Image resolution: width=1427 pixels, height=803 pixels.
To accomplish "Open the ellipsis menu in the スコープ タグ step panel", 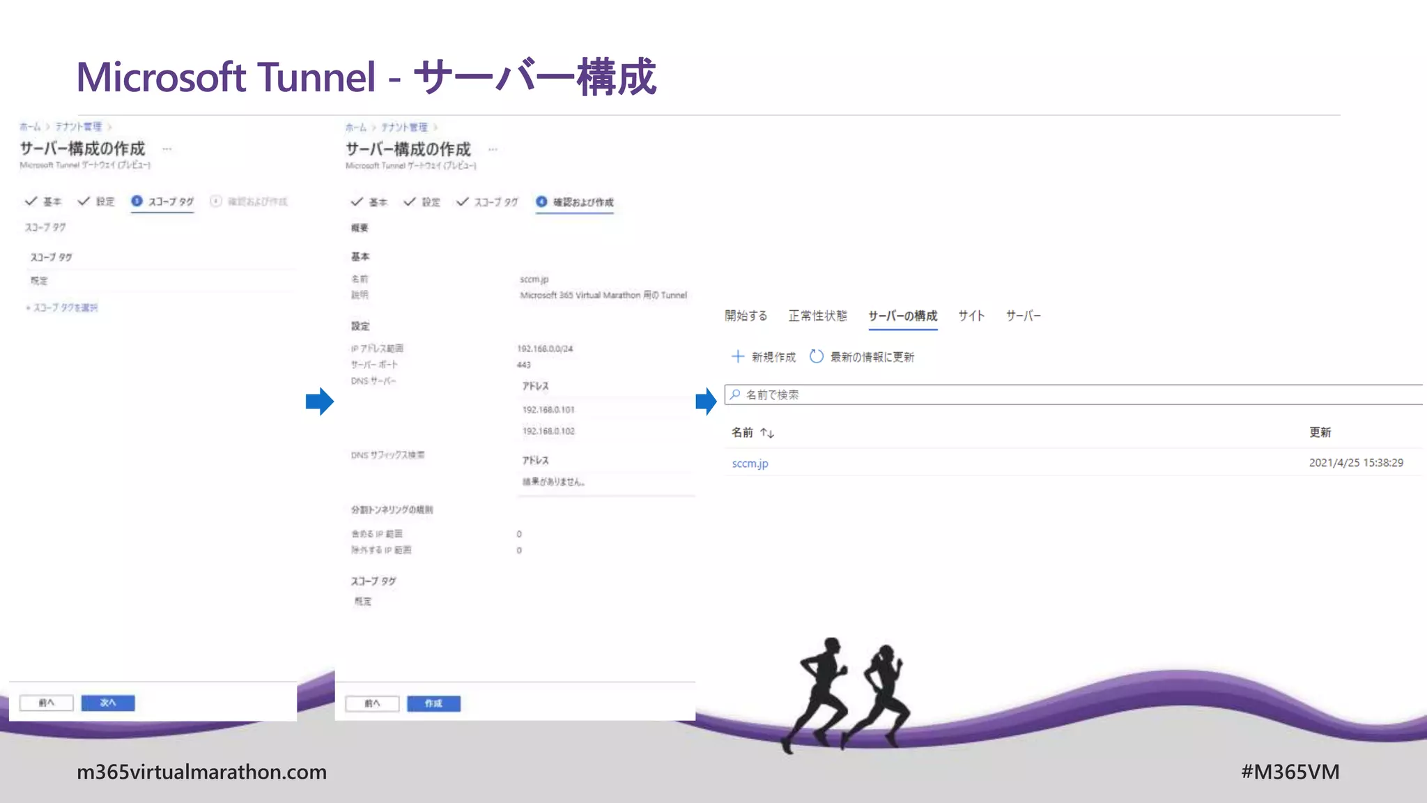I will (x=167, y=149).
